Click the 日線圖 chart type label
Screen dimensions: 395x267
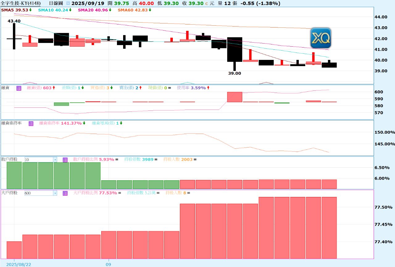56,3
